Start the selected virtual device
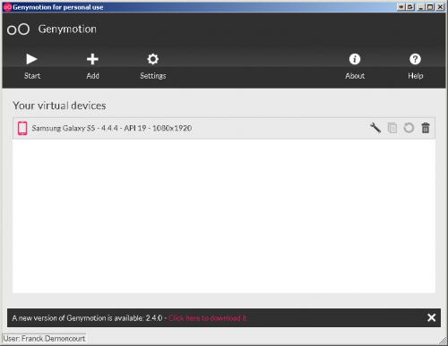Screen dimensions: 448x346 [x=32, y=66]
